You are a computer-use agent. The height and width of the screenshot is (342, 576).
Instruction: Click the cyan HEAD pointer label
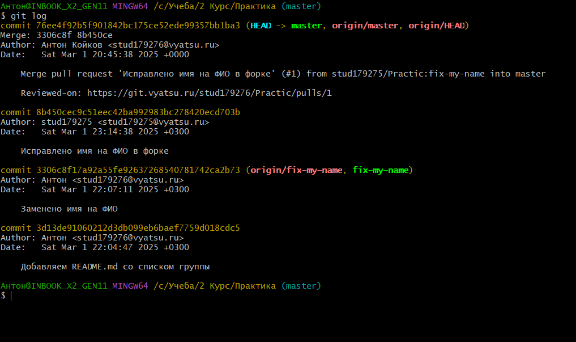coord(260,26)
